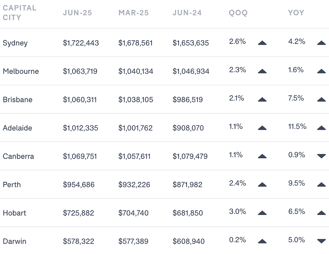Click Melbourne's Jun-25 price $1,063,719
Screen dimensions: 329x254
pos(80,71)
